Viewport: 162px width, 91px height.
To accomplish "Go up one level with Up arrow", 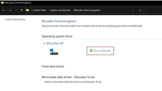I will click(x=22, y=10).
